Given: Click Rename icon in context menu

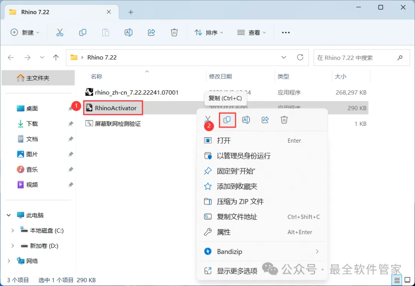Looking at the screenshot, I should tap(246, 120).
